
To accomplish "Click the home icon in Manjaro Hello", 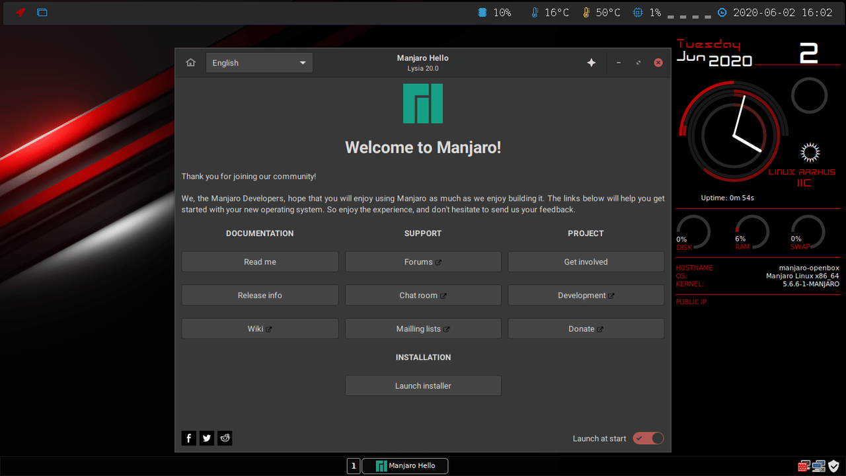I will tap(191, 63).
